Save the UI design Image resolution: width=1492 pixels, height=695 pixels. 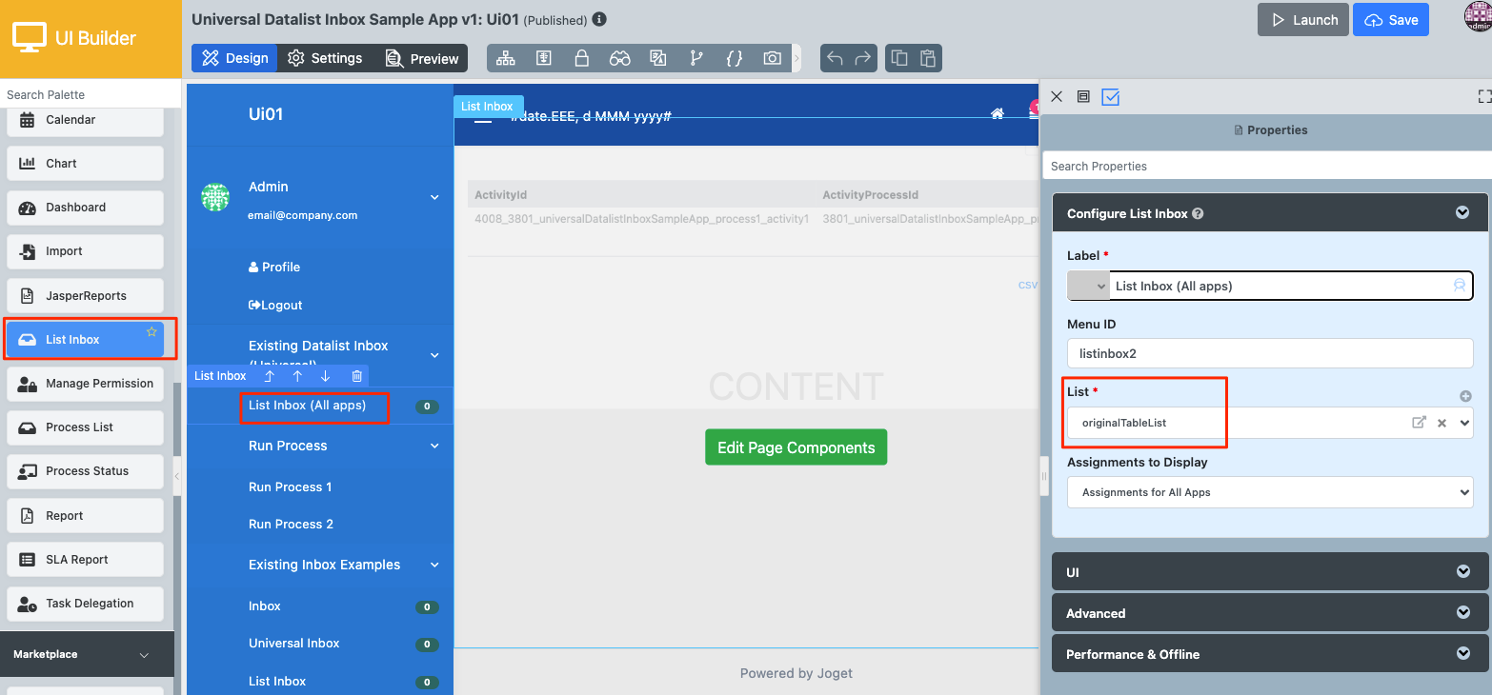[x=1391, y=20]
